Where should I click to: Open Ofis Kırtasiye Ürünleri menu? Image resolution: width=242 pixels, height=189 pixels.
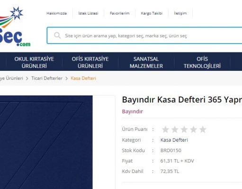[90, 62]
